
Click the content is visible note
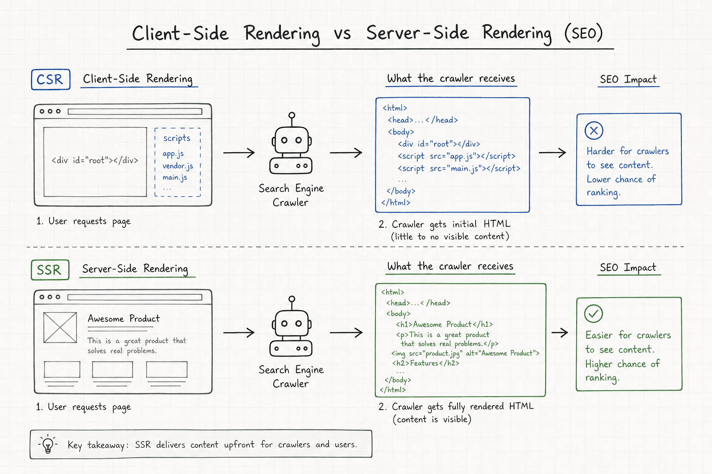click(x=432, y=419)
